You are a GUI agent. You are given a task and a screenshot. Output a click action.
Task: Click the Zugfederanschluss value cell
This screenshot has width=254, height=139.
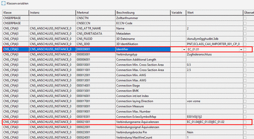tap(214, 55)
